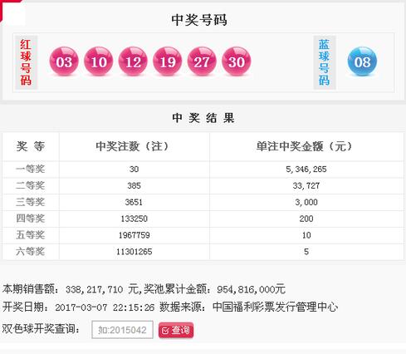Click prize pool amount 954,816,000元
This screenshot has height=354, width=406.
251,289
